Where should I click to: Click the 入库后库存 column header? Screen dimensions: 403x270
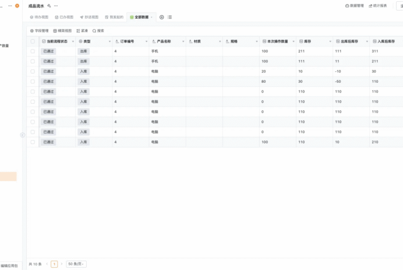(386, 41)
